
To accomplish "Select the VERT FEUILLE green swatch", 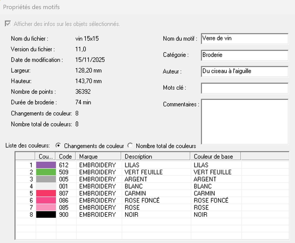I will tap(46, 172).
